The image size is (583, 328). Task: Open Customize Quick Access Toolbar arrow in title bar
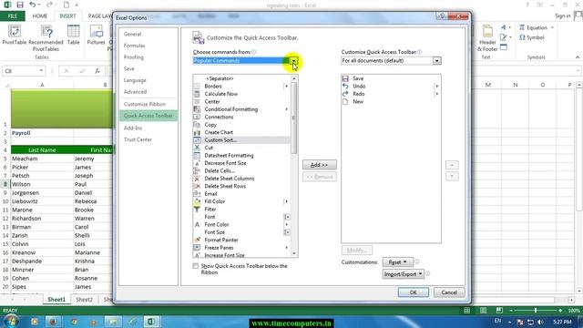click(77, 5)
